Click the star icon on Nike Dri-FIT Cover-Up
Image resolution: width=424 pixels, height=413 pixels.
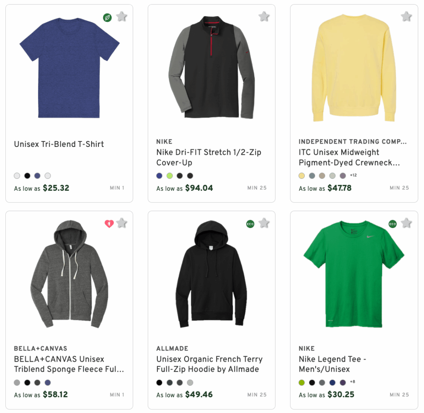[x=264, y=17]
